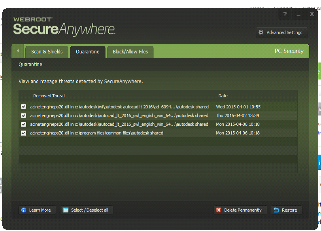Click the Learn More label
Image resolution: width=321 pixels, height=231 pixels.
(x=40, y=210)
